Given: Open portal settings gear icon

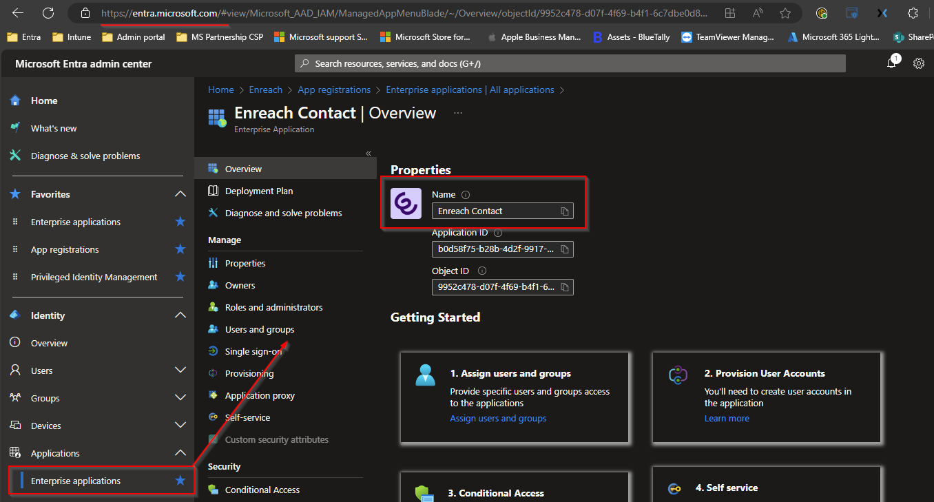Looking at the screenshot, I should coord(918,63).
